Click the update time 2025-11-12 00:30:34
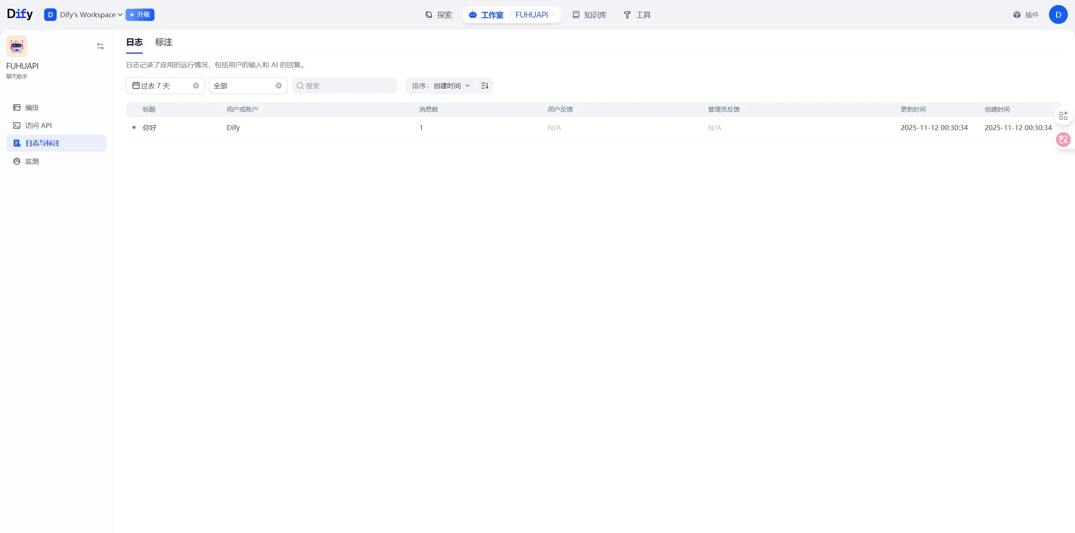This screenshot has height=533, width=1075. click(934, 128)
